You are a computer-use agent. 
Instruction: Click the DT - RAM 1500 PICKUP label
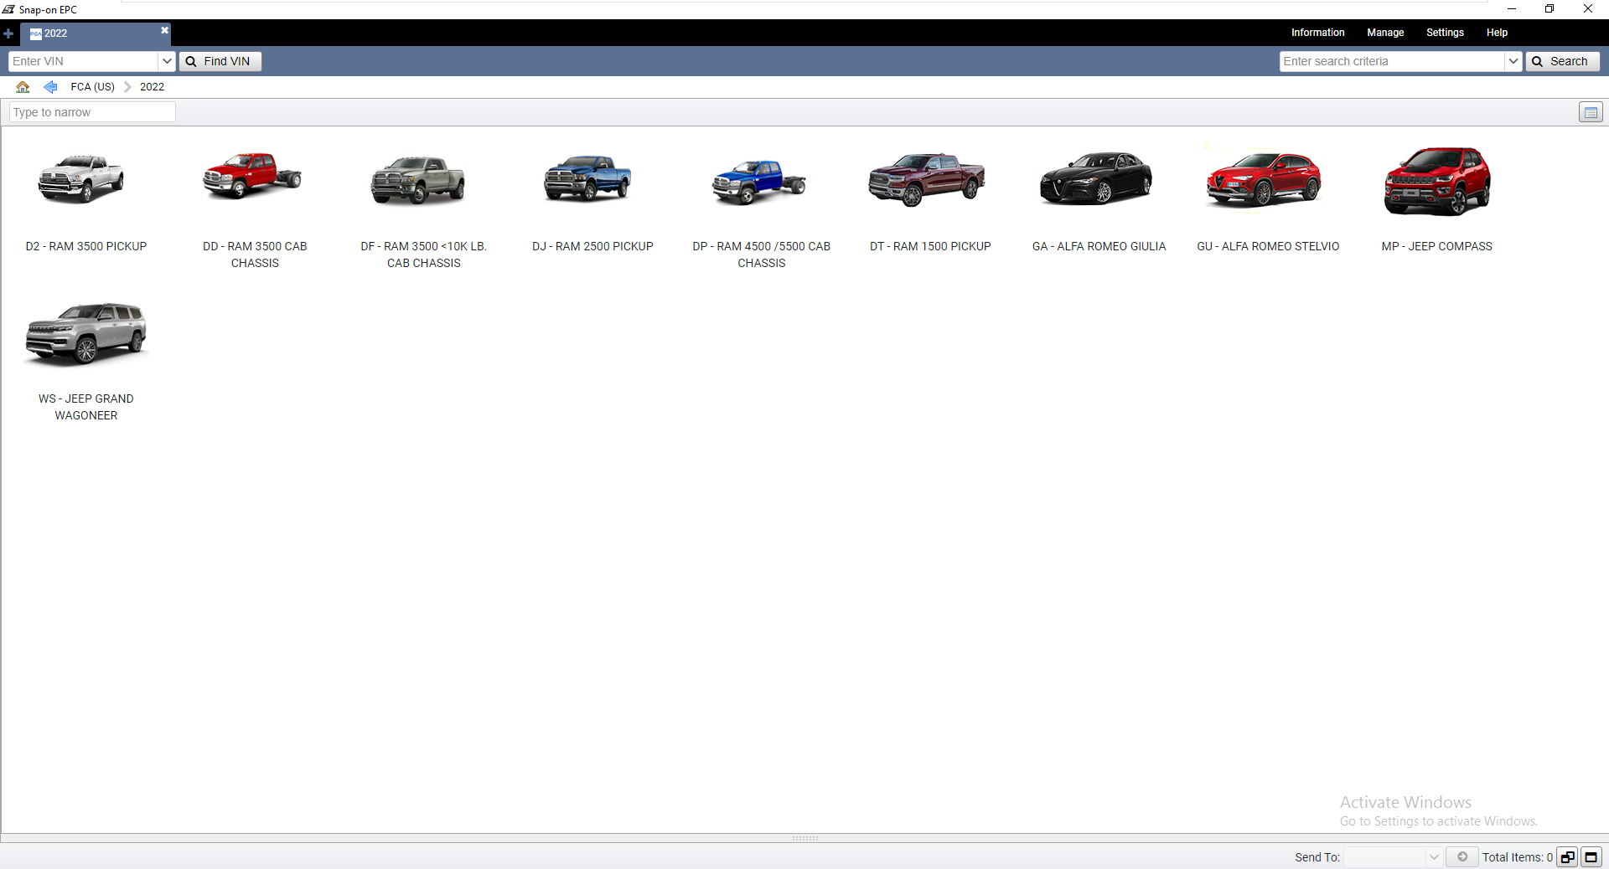(930, 246)
